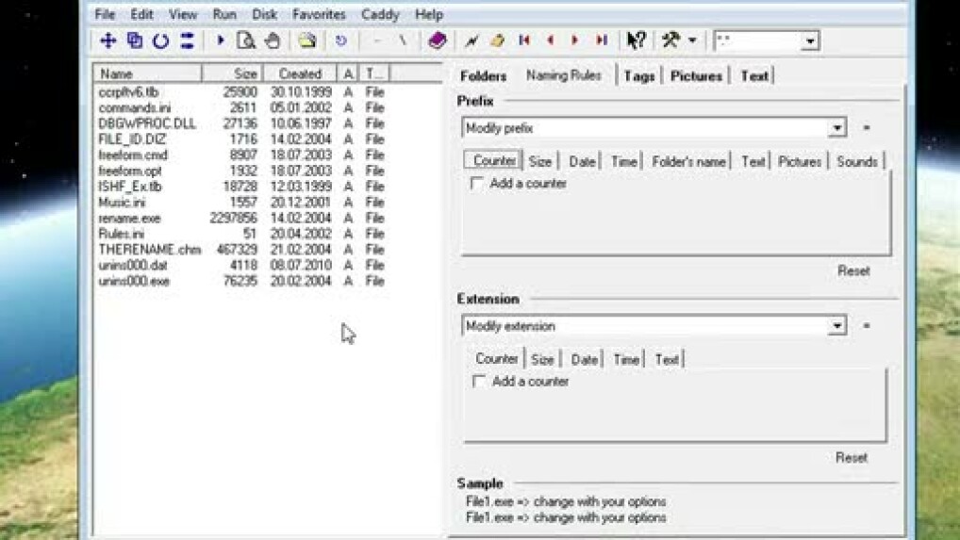Click the circular refresh icon in toolbar

(x=160, y=41)
